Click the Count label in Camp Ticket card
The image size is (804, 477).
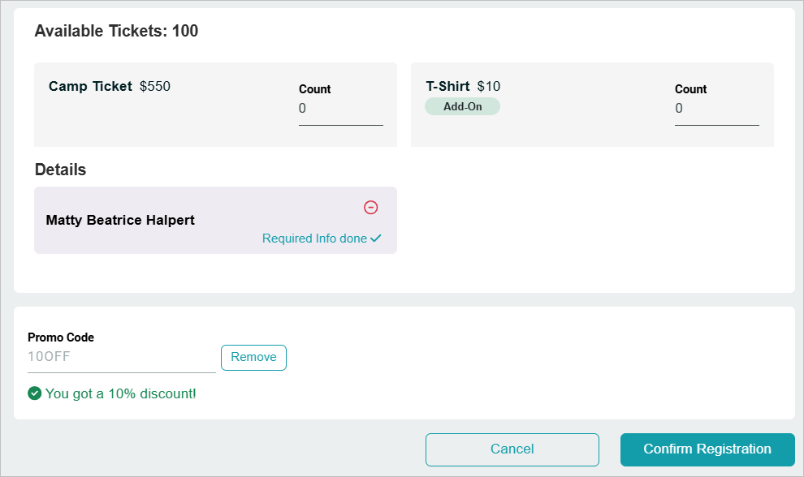tap(315, 89)
